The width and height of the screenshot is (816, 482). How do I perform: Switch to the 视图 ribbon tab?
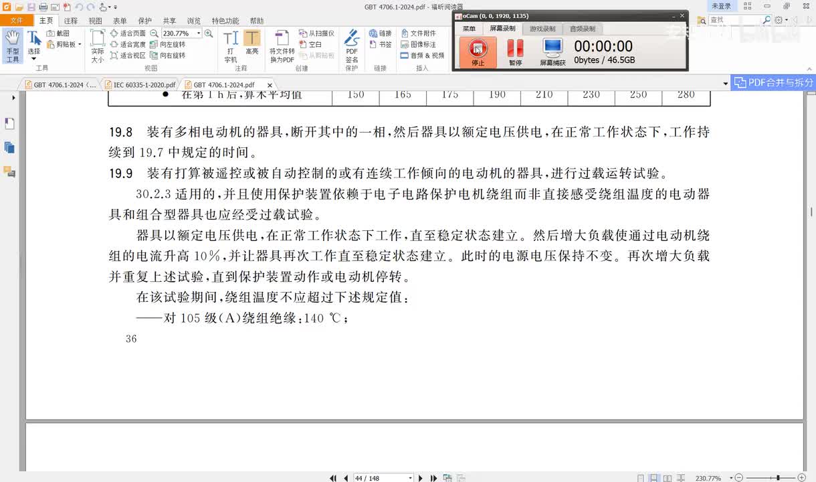96,21
